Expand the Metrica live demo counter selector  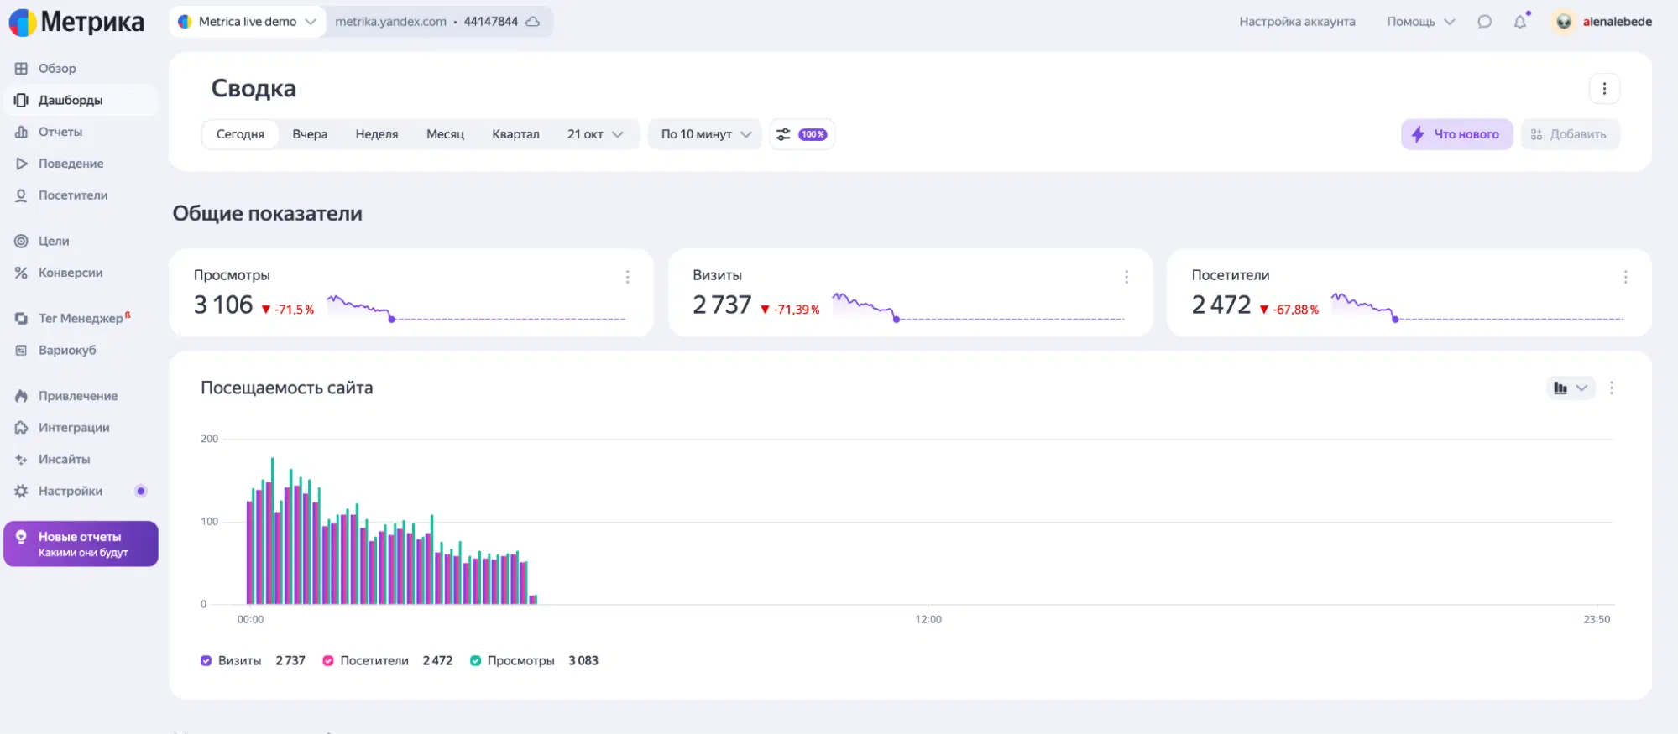pyautogui.click(x=247, y=22)
